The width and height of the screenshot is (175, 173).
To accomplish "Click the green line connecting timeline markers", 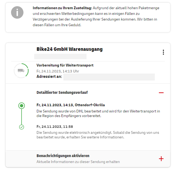I will 22,117.
